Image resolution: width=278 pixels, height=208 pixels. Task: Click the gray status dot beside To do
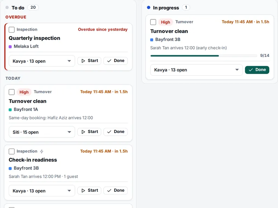[7, 8]
